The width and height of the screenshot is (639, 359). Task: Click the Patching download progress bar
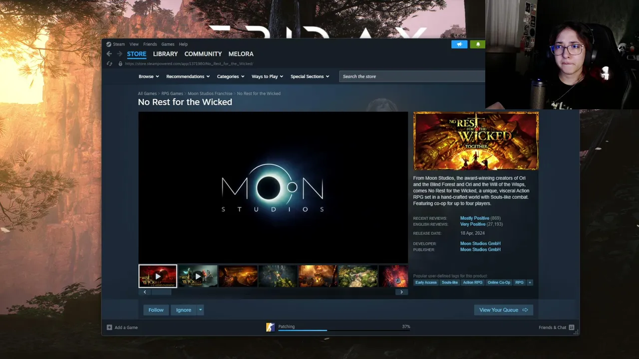coord(344,330)
